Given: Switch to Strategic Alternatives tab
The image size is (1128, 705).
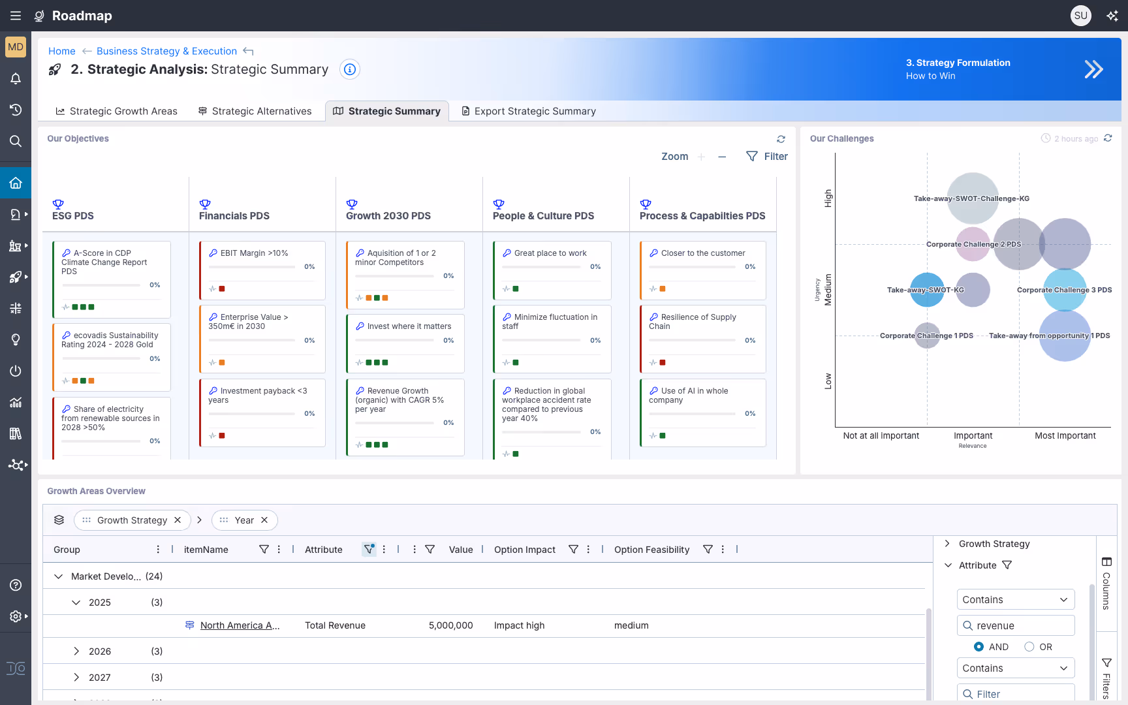Looking at the screenshot, I should click(x=255, y=111).
